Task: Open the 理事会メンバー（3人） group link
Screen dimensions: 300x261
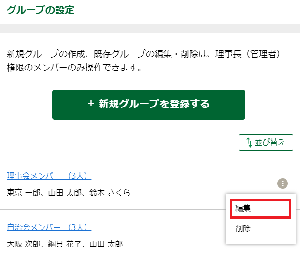Action: coord(49,175)
